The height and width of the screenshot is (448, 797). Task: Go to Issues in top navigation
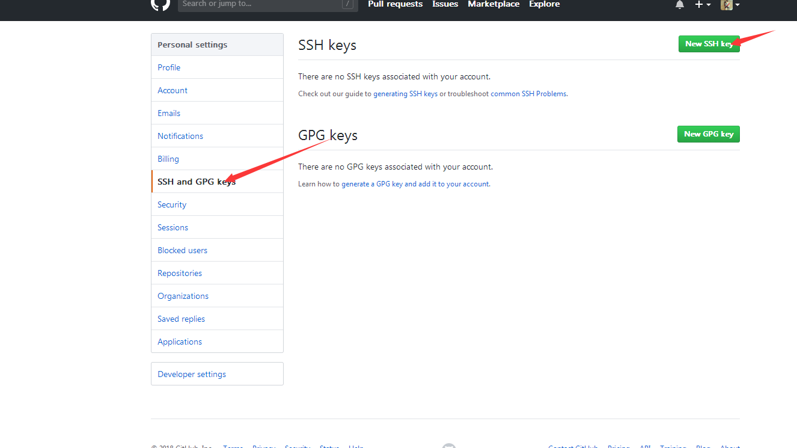click(445, 4)
